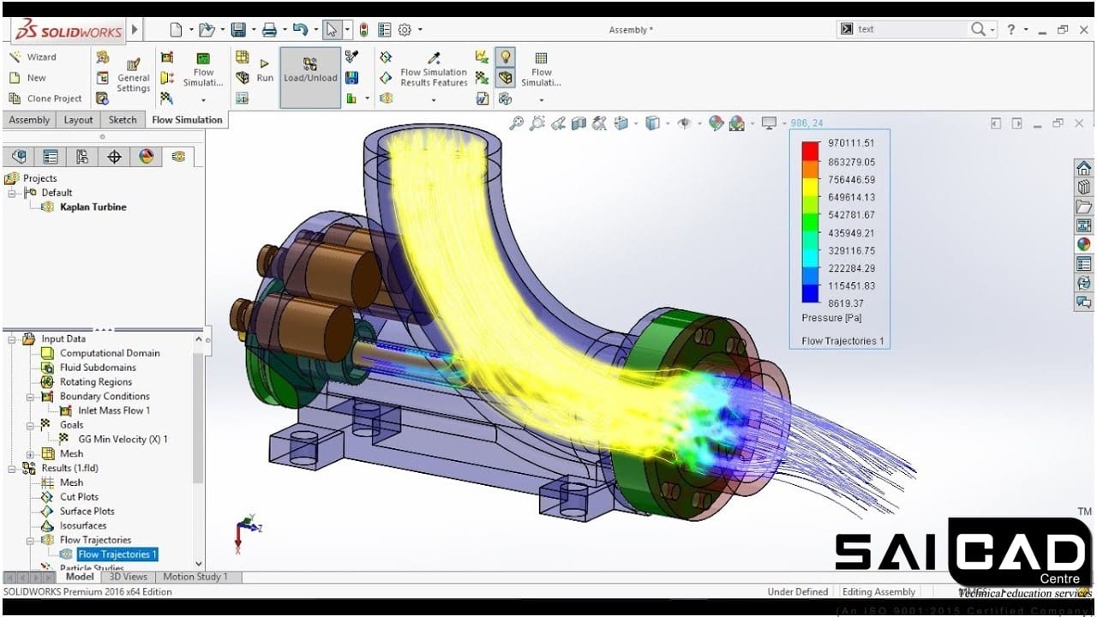Select GG Min Velocity (X) 1 goal

[123, 440]
